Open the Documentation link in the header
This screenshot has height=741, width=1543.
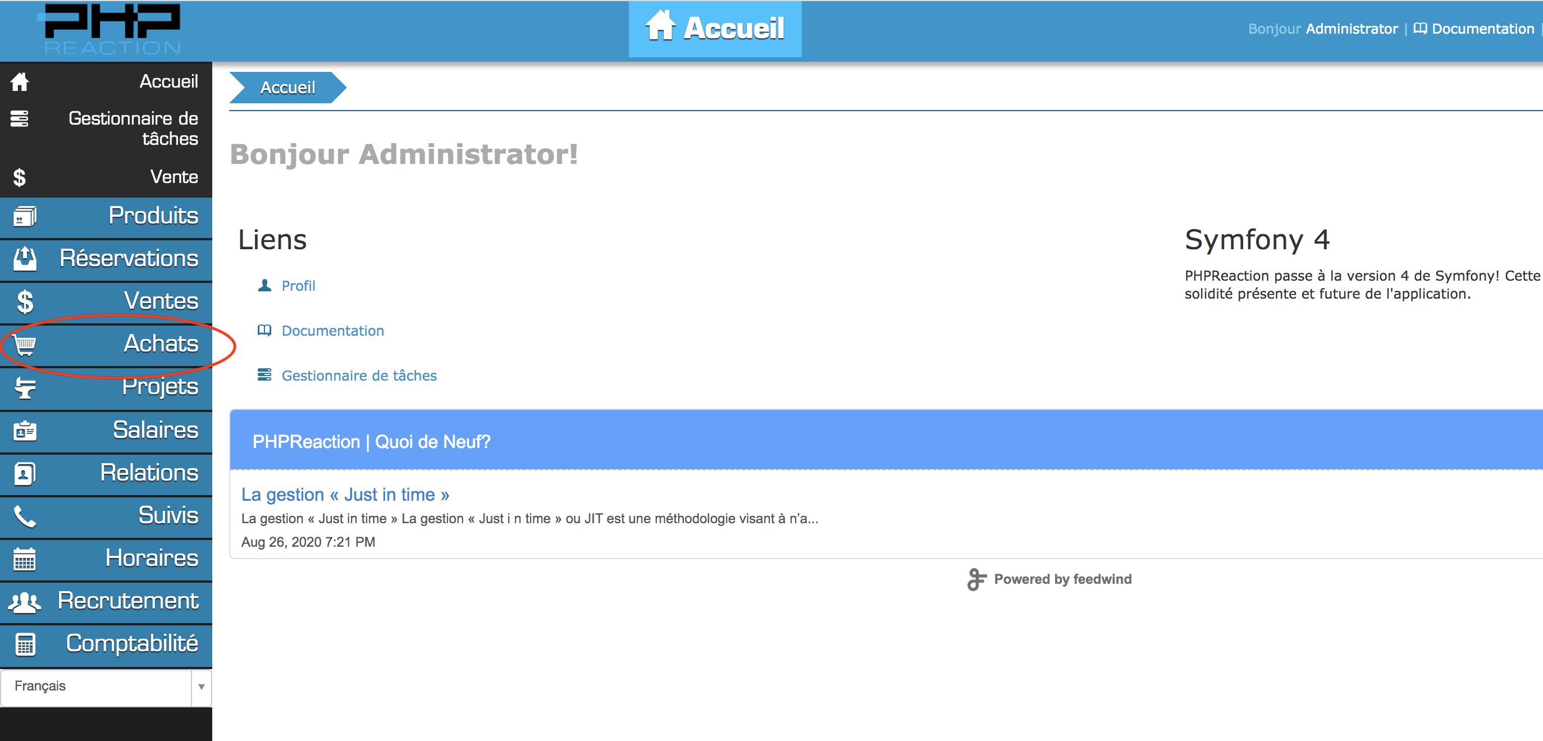(1482, 29)
